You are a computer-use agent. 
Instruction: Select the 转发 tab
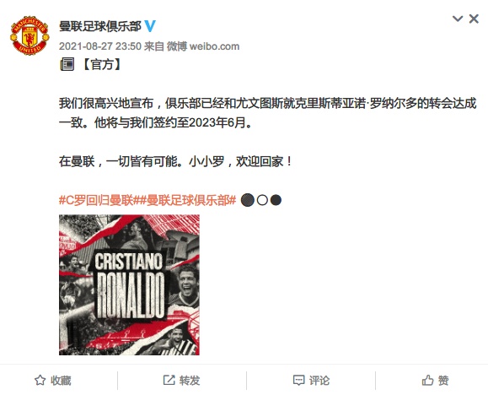182,381
